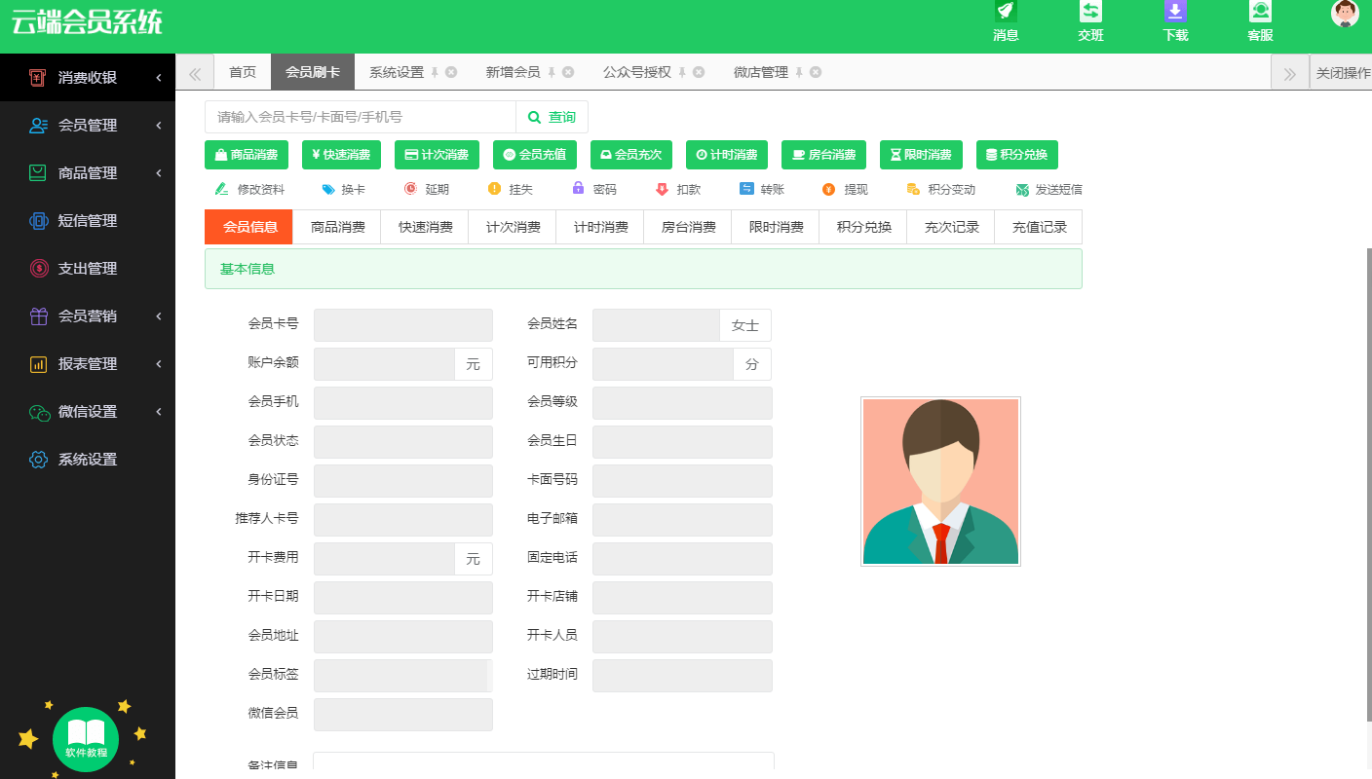Switch to the 首页 tab

click(243, 72)
